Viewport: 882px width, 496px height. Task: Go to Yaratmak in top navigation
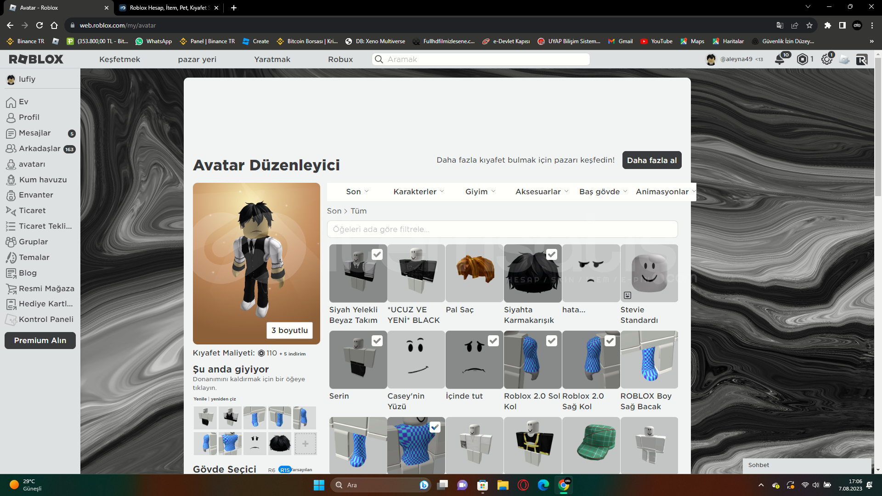272,59
